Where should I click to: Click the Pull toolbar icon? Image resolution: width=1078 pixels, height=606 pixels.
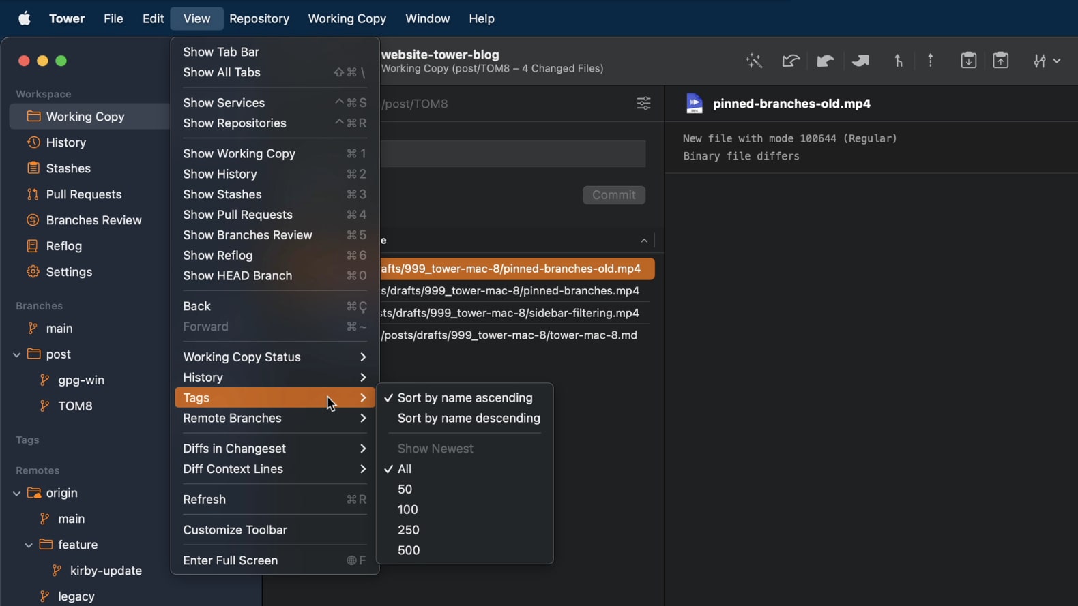coord(825,61)
